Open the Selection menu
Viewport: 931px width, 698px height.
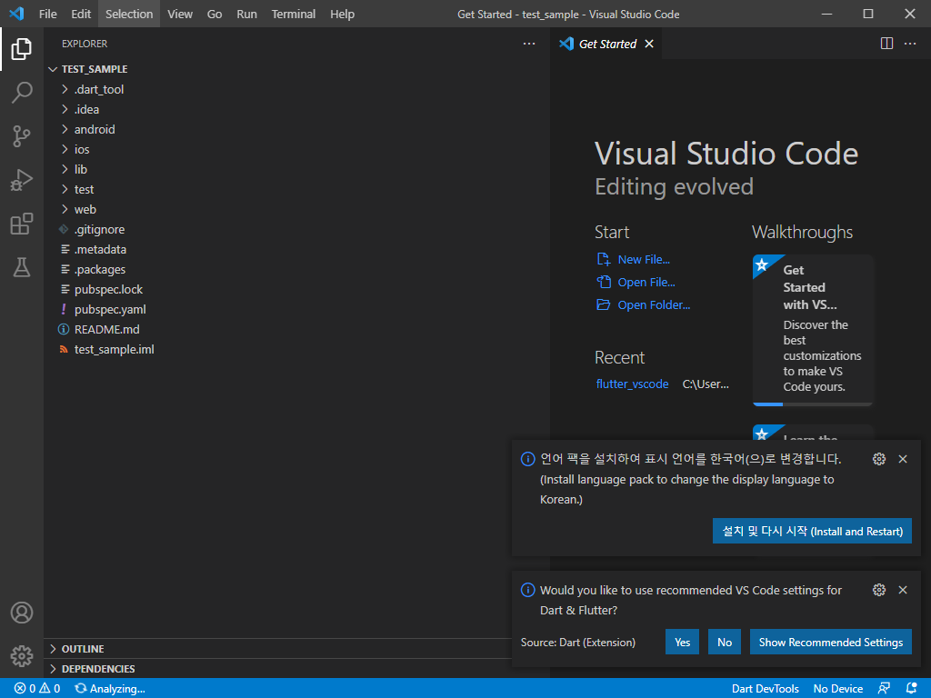[x=129, y=14]
